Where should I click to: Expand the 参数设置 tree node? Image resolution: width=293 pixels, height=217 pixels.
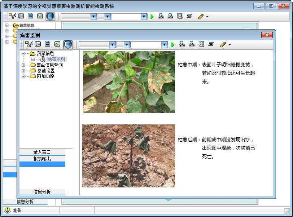(x=23, y=71)
